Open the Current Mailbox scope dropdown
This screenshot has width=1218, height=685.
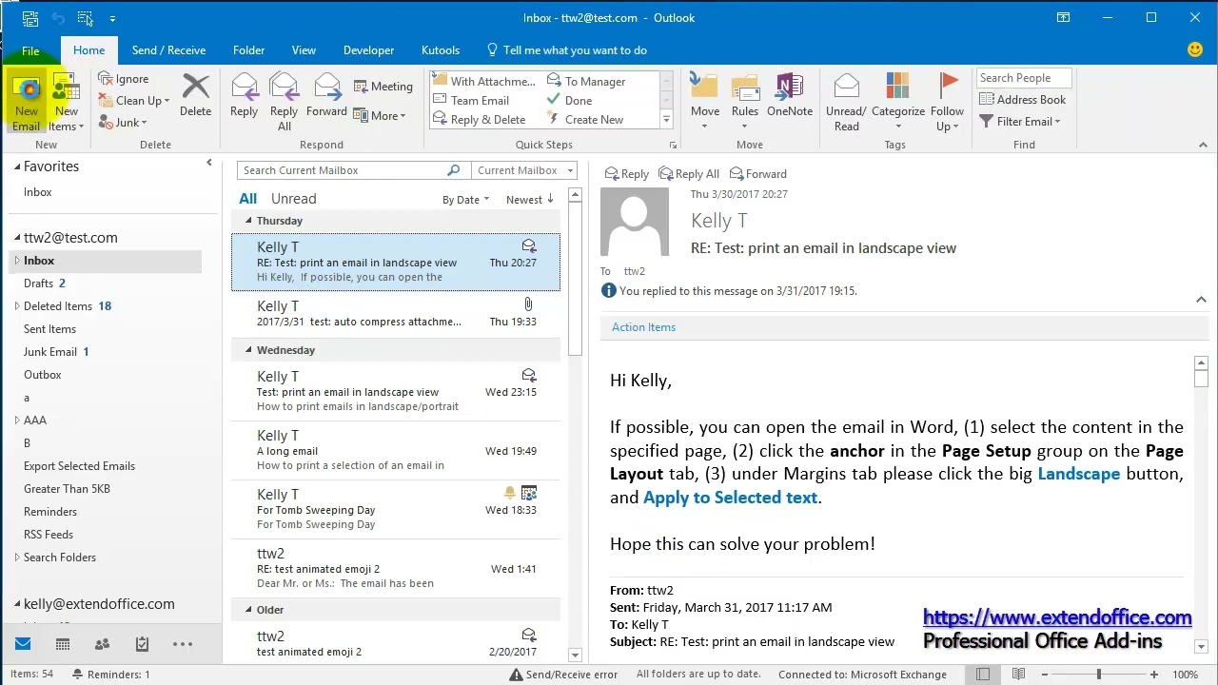click(x=524, y=170)
